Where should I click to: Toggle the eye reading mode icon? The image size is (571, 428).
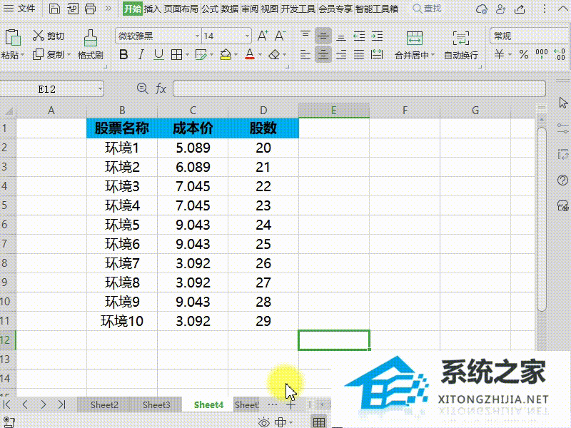pos(263,422)
